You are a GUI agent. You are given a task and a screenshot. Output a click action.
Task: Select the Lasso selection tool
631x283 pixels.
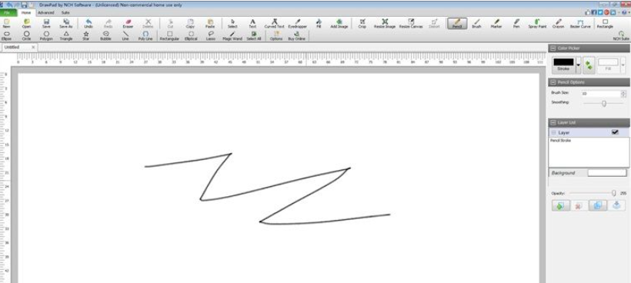[211, 36]
